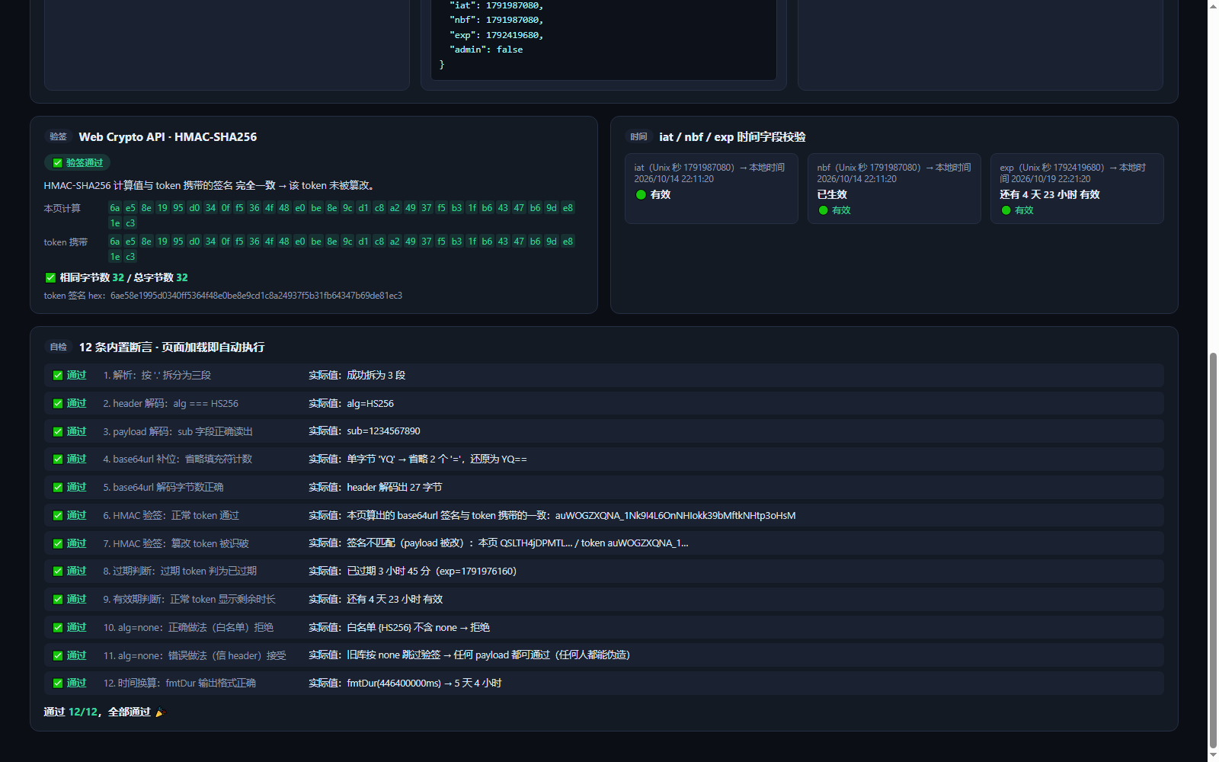Viewport: 1219px width, 762px height.
Task: Click 实际值: alg=HS256 text
Action: pos(351,404)
